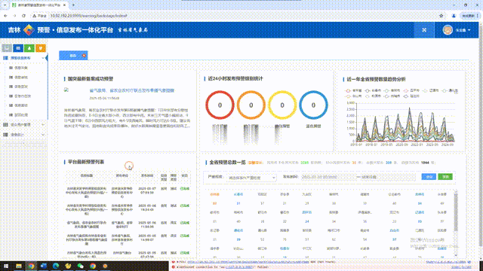Expand the second collapsed sidebar menu group

[x=23, y=135]
